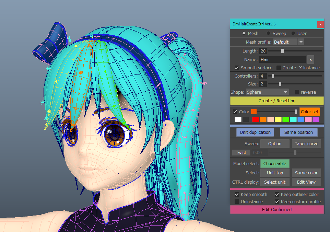330x232 pixels.
Task: Click the Edit View button
Action: tap(306, 182)
